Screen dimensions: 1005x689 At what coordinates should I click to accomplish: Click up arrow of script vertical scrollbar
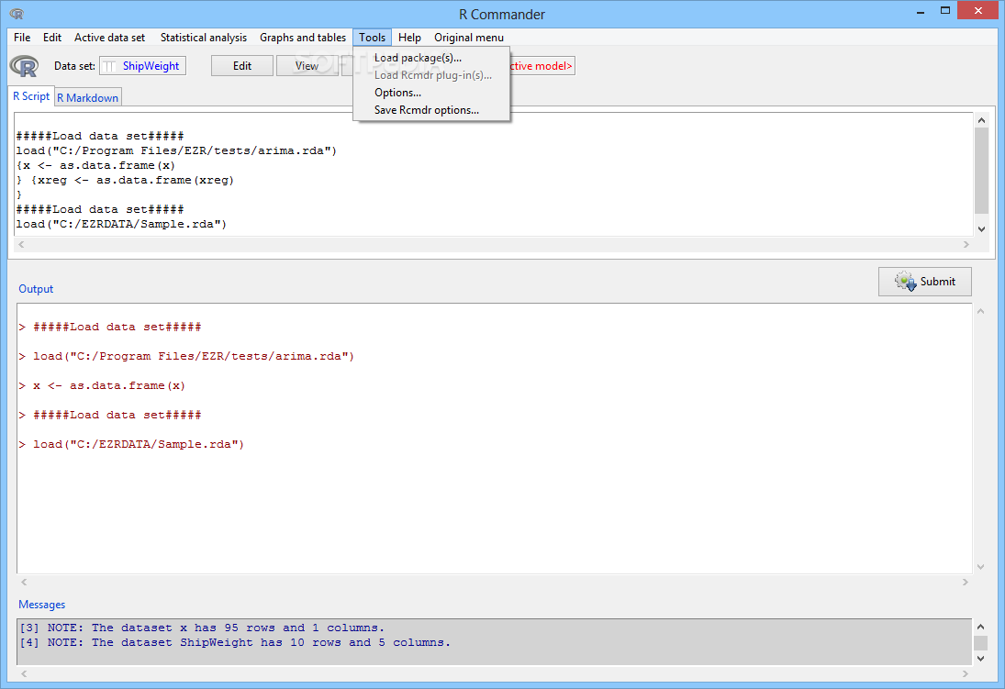click(x=981, y=120)
